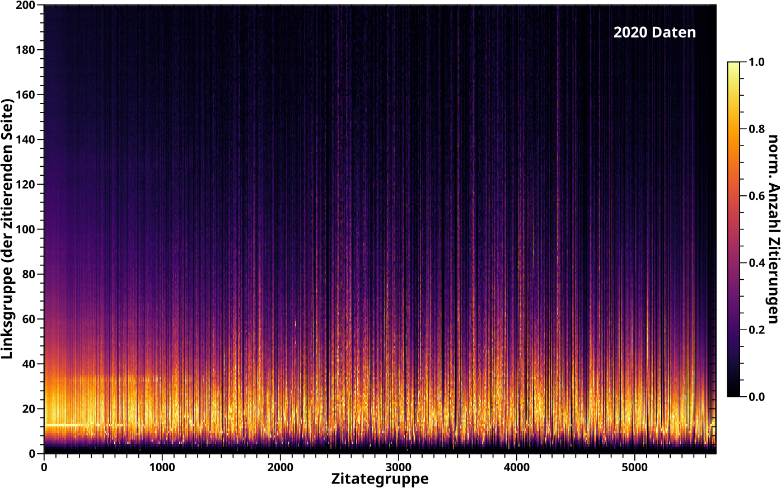Select the 0.8 colorbar tick label

pyautogui.click(x=756, y=129)
